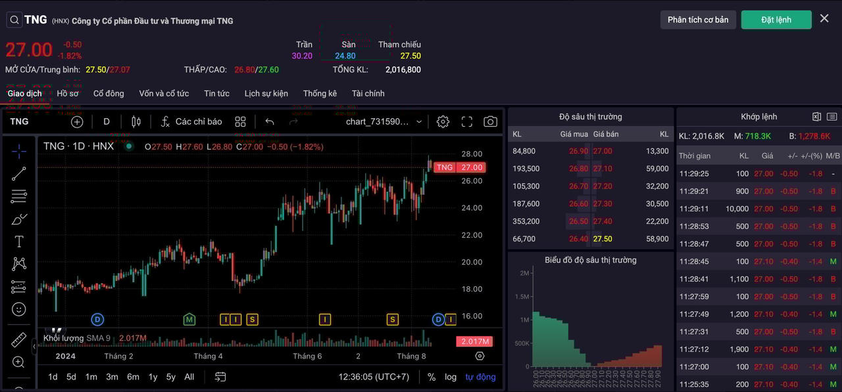Click the green Đặt lệnh button

click(776, 20)
